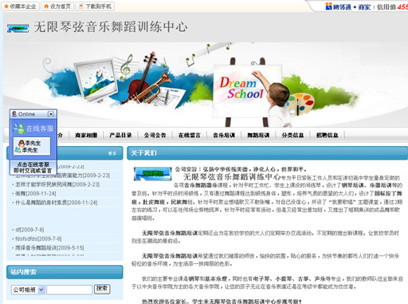Viewport: 408px width, 304px height.
Task: Click the second 李先生 contact icon
Action: [x=18, y=150]
